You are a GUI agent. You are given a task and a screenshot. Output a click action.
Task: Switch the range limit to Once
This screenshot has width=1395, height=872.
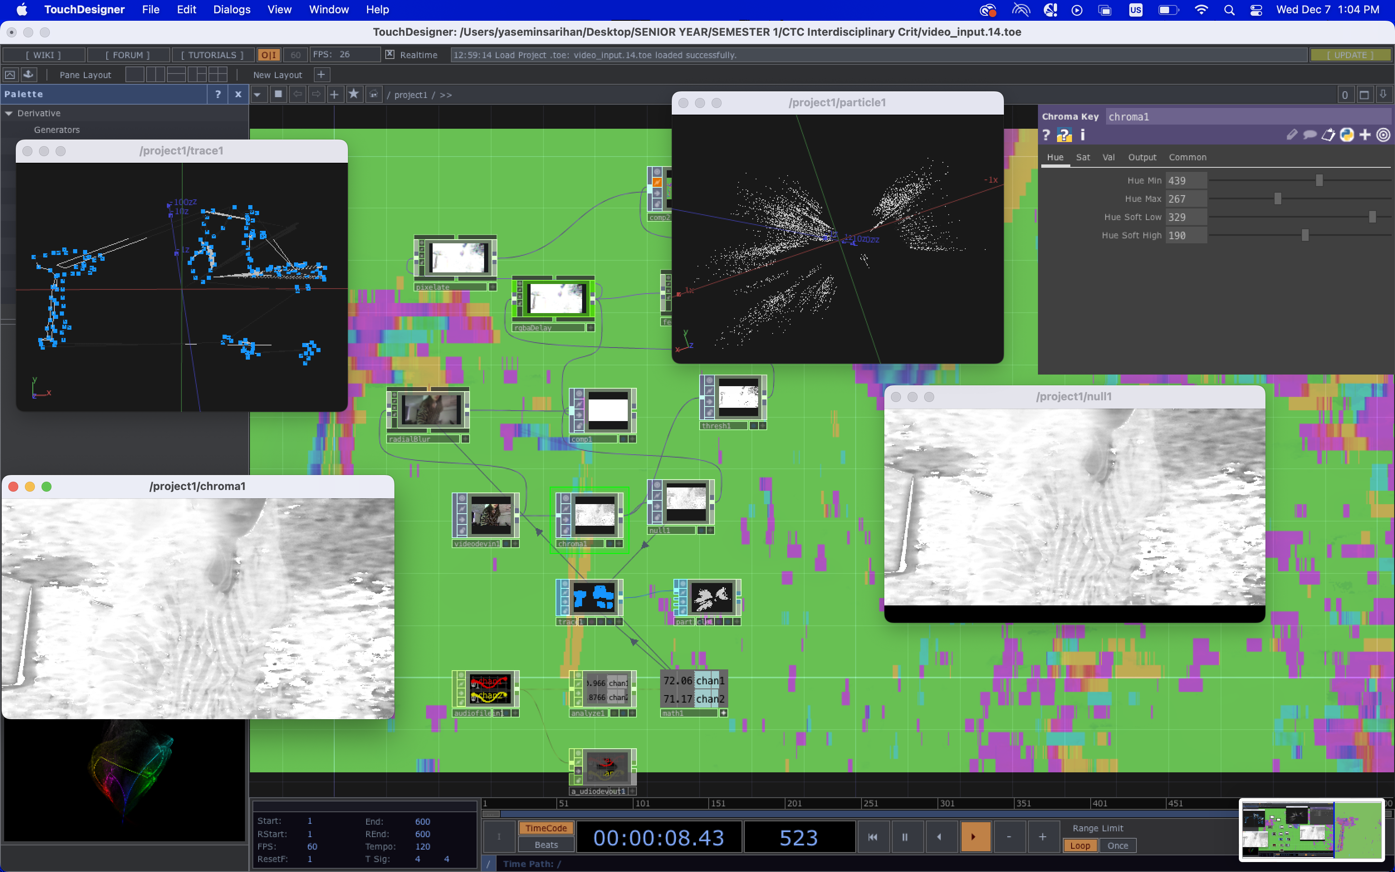pyautogui.click(x=1117, y=845)
